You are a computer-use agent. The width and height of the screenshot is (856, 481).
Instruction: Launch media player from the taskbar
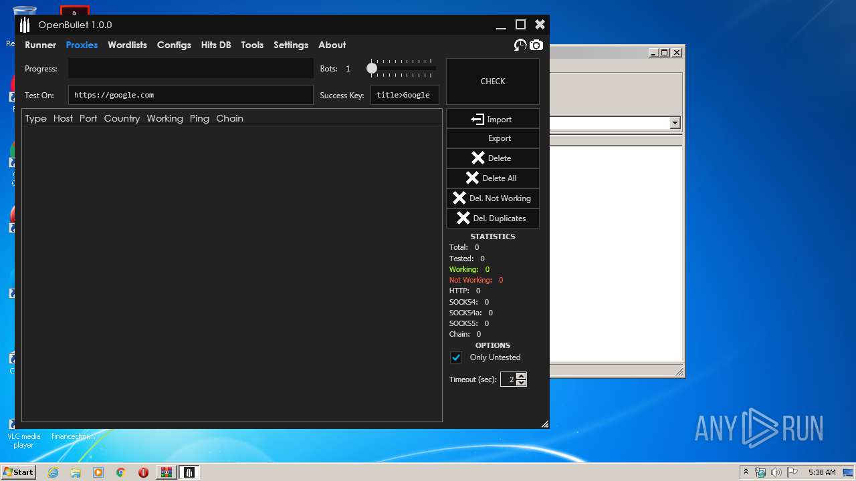98,472
